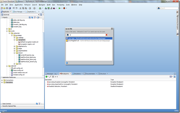Switch to the Run Manager tab
This screenshot has width=180, height=113.
[x=18, y=12]
